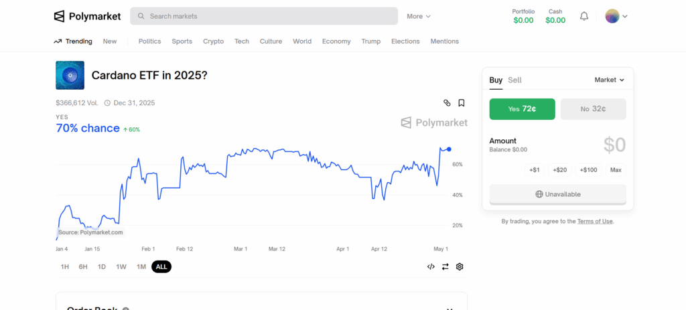Click the chart's current price dot
This screenshot has height=310, width=686.
pyautogui.click(x=449, y=149)
